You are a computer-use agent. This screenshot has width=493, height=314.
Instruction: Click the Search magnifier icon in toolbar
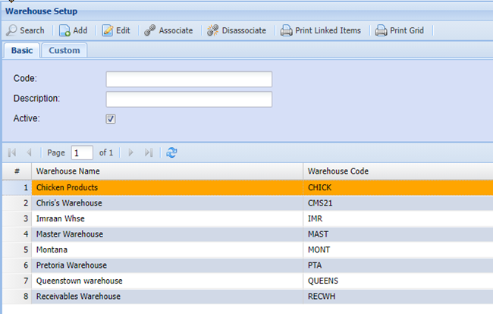point(12,30)
